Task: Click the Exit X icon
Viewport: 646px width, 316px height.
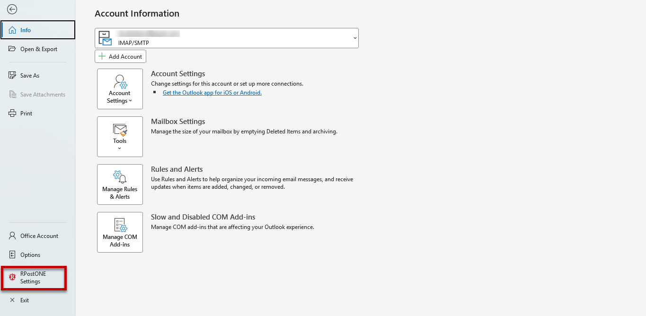Action: [x=12, y=300]
